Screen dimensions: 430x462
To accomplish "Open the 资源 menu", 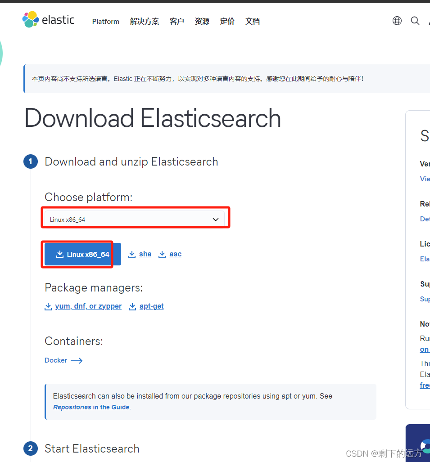I will pos(202,21).
